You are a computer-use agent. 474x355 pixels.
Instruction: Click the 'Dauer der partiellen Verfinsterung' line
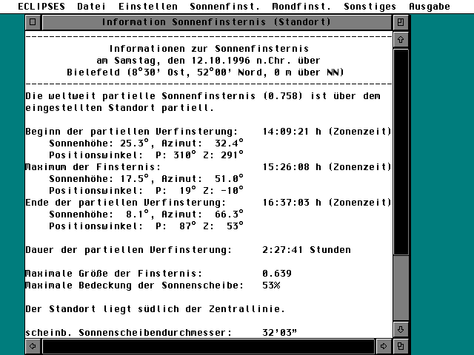(x=127, y=249)
